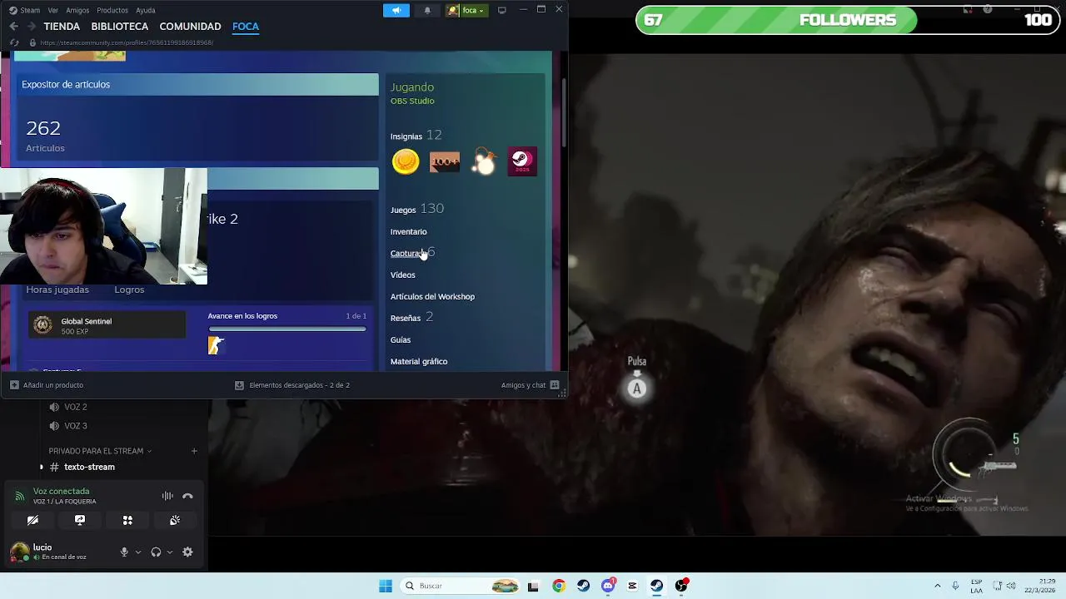Open the Ayuda menu

(146, 10)
